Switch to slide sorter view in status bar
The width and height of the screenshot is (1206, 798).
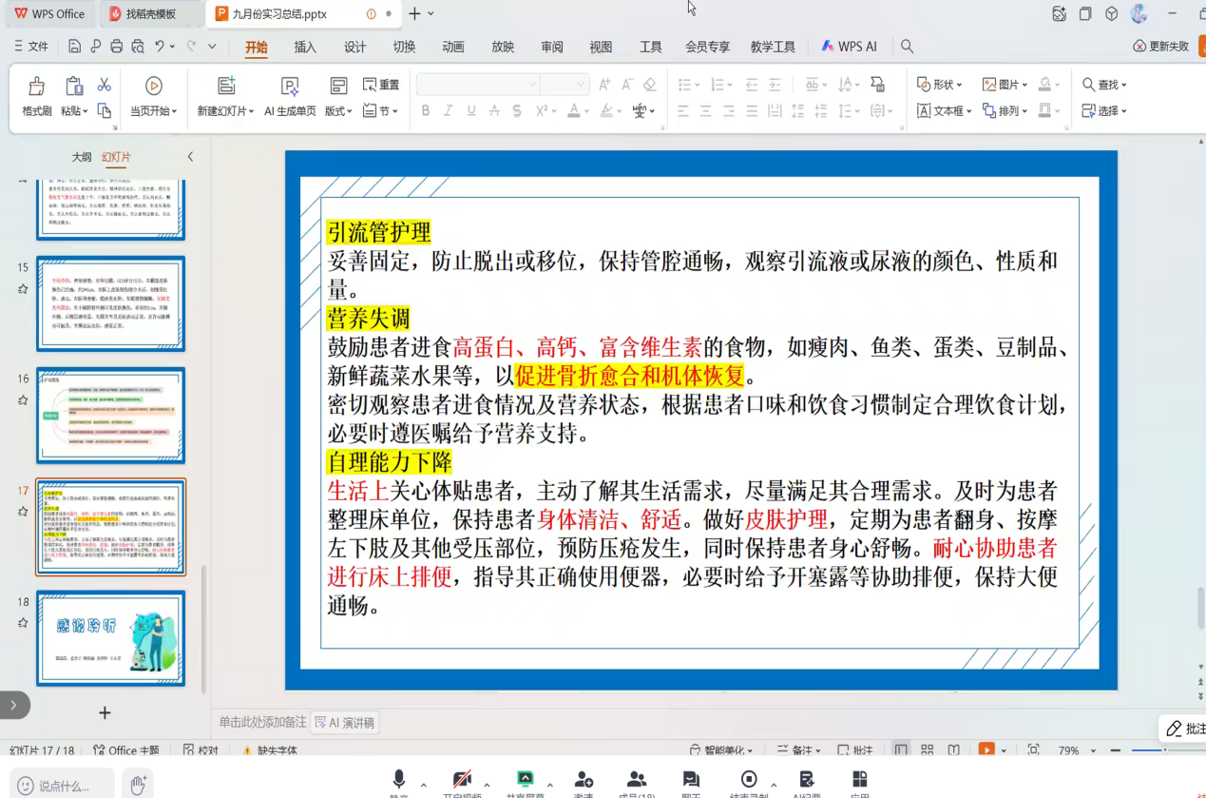point(927,750)
